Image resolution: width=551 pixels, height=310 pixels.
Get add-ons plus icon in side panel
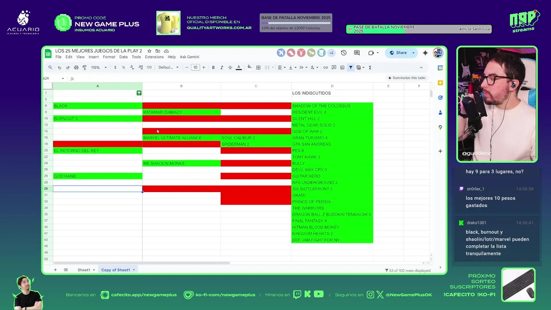tap(440, 151)
